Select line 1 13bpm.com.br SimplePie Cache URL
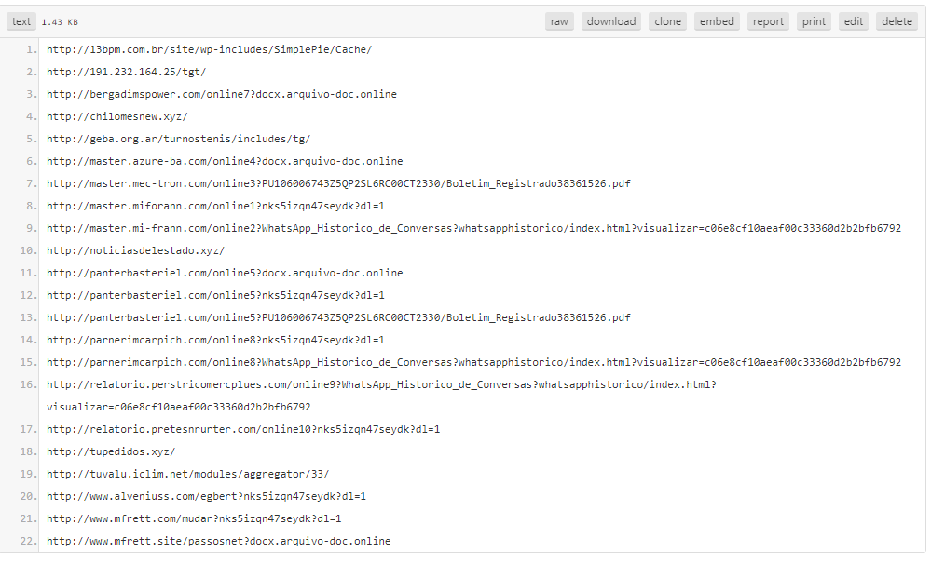Image resolution: width=931 pixels, height=565 pixels. [x=209, y=50]
